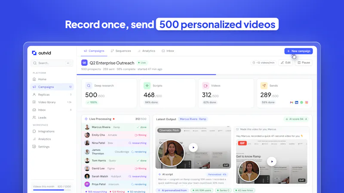This screenshot has height=193, width=344.
Task: Click the Live Processing lightning icon
Action: [x=86, y=119]
